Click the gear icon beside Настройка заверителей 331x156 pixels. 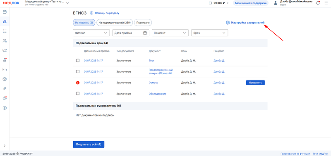pyautogui.click(x=228, y=23)
